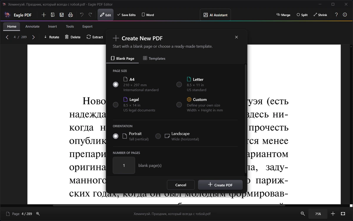Click the Eagle PDF logo
The image size is (353, 221).
(8, 15)
